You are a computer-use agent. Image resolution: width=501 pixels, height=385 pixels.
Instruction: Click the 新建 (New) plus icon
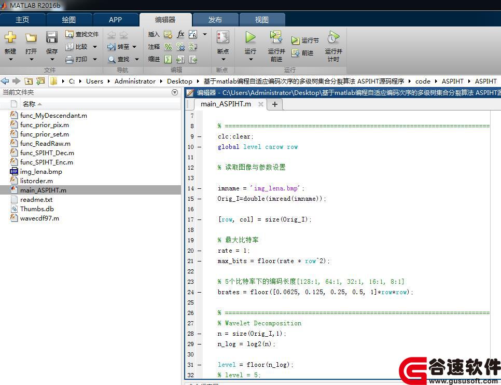click(10, 37)
